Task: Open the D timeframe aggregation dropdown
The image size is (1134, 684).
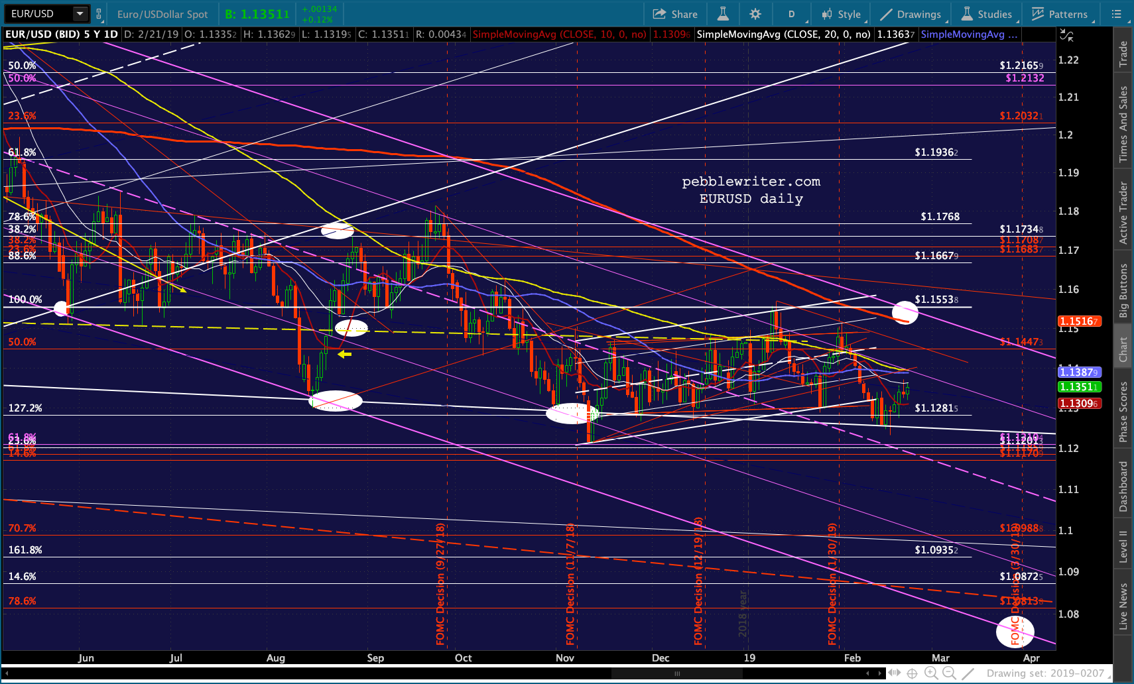Action: coord(791,14)
